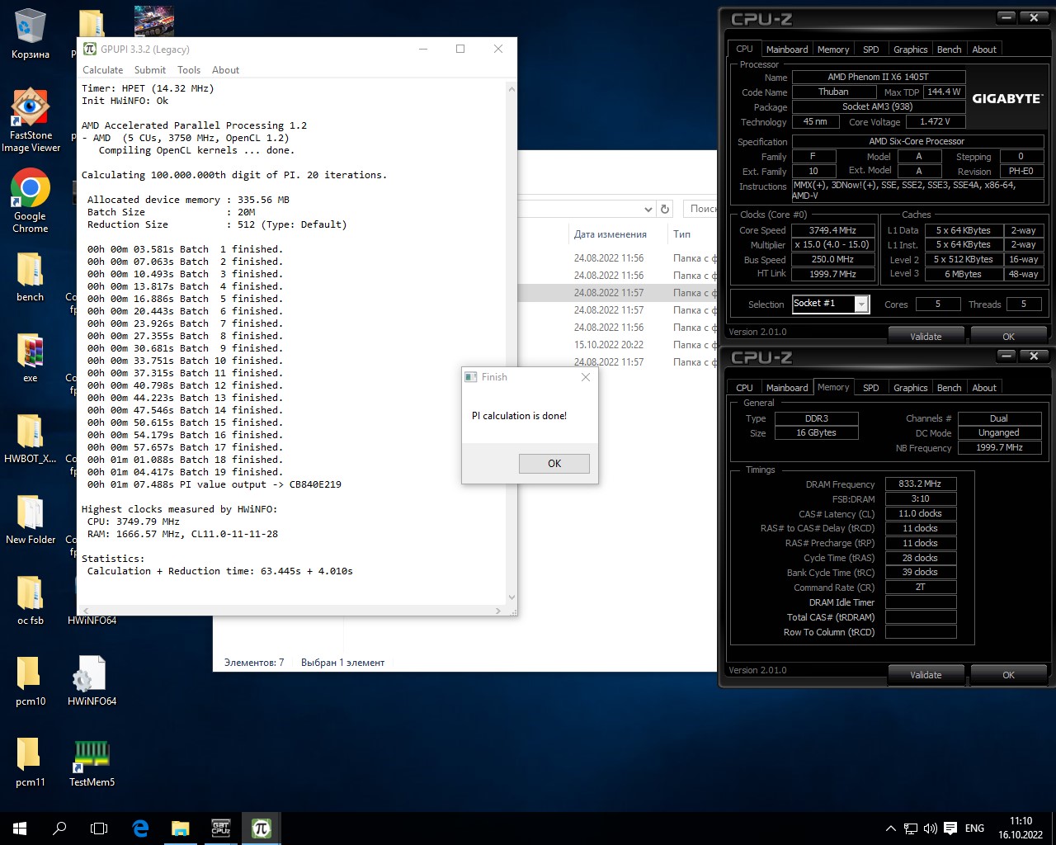Viewport: 1056px width, 845px height.
Task: Open taskbar search magnifier
Action: [59, 828]
